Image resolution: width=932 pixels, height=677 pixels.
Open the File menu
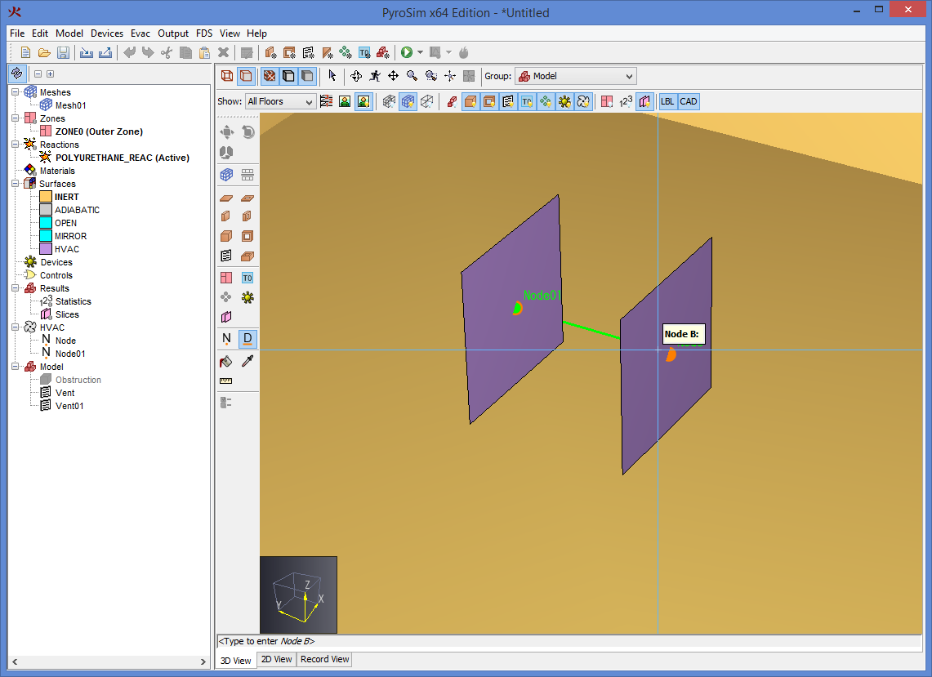coord(17,33)
